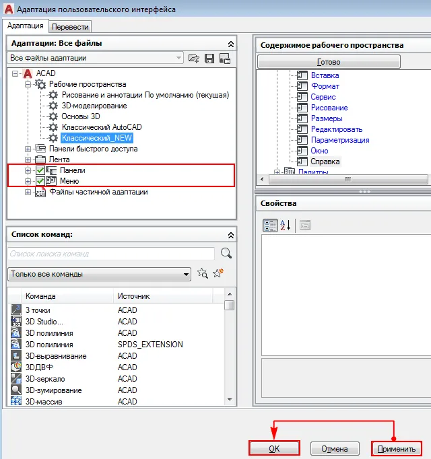431x459 pixels.
Task: Click the Готово button
Action: (x=329, y=62)
